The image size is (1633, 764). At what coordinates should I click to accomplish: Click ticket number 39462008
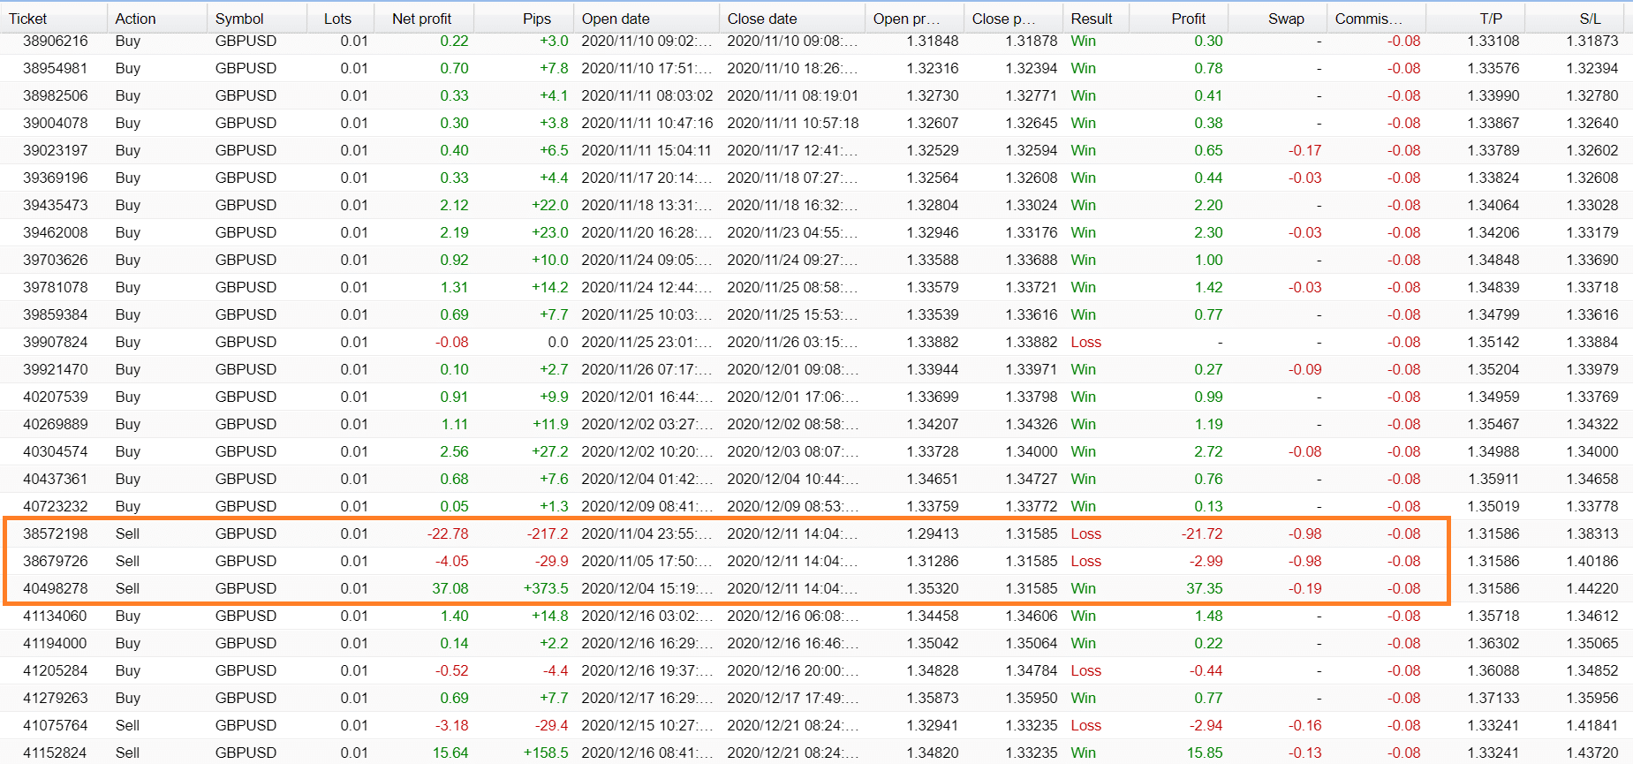point(56,232)
